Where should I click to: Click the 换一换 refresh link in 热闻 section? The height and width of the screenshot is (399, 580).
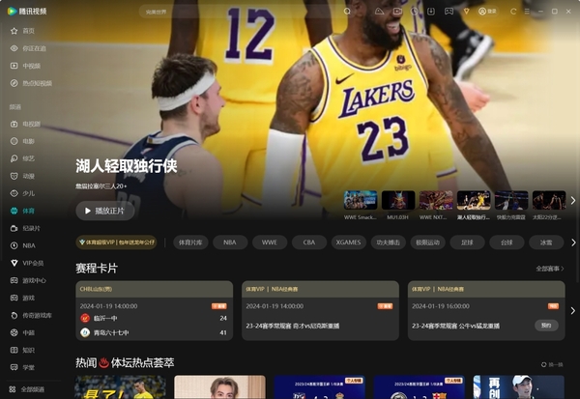(552, 364)
